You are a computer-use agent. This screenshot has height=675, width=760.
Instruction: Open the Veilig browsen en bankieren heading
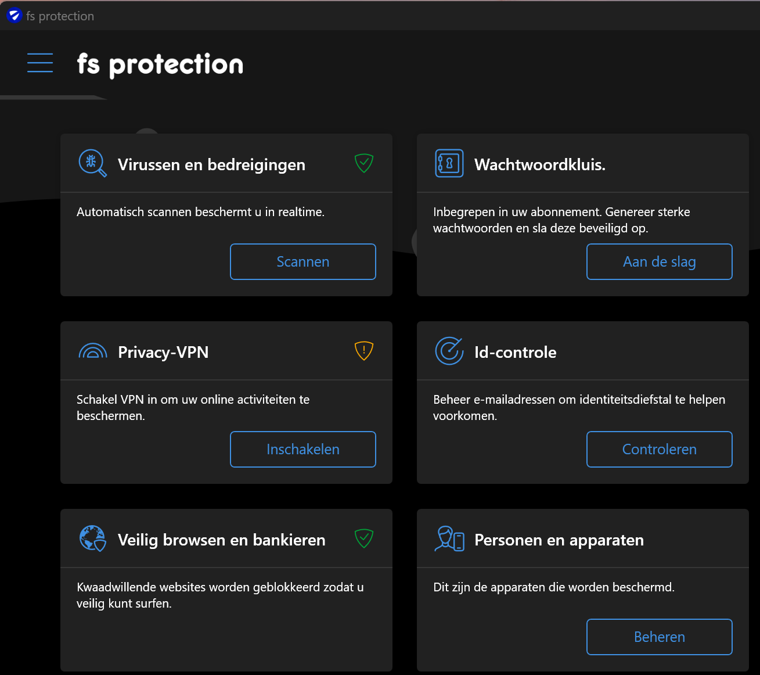[221, 540]
